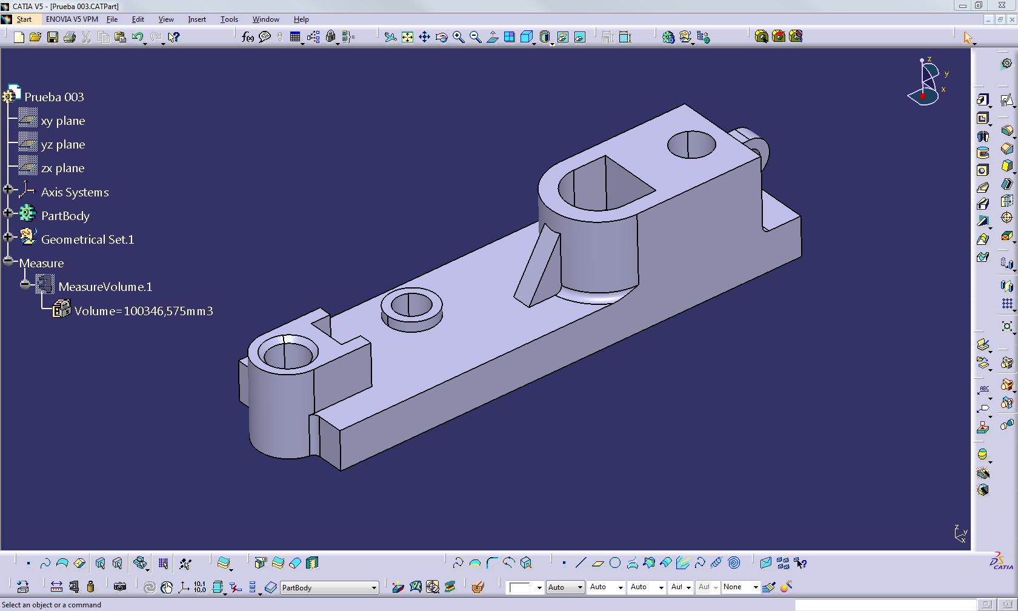Image resolution: width=1018 pixels, height=611 pixels.
Task: Activate the Fly mode airplane icon
Action: pyautogui.click(x=391, y=38)
